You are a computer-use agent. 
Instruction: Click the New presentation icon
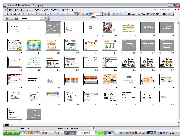coord(7,14)
